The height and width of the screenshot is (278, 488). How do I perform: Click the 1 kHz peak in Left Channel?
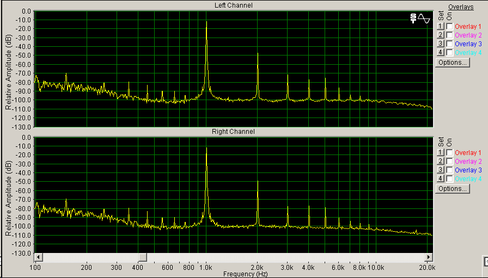click(x=206, y=22)
